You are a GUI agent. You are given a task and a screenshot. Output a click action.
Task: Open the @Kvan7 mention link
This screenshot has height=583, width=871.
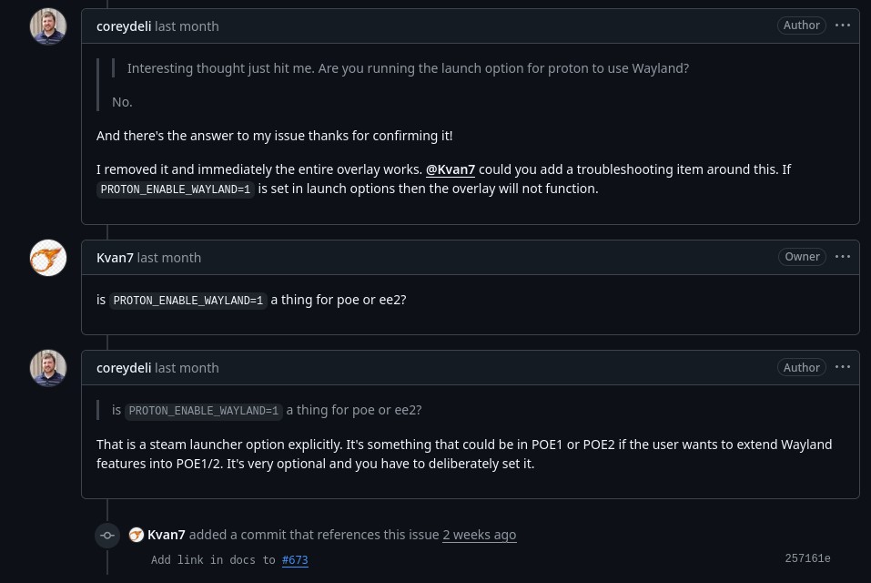(x=451, y=169)
